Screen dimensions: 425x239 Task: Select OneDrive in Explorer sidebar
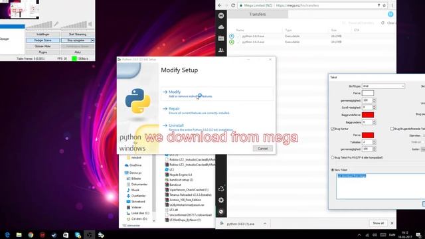tap(133, 165)
